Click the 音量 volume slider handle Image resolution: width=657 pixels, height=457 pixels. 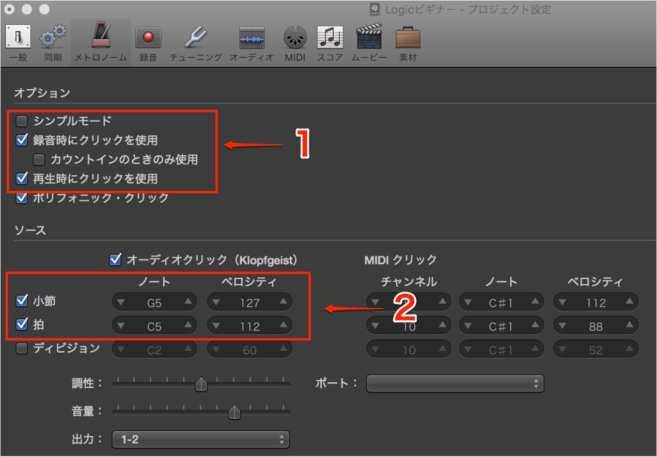click(234, 412)
